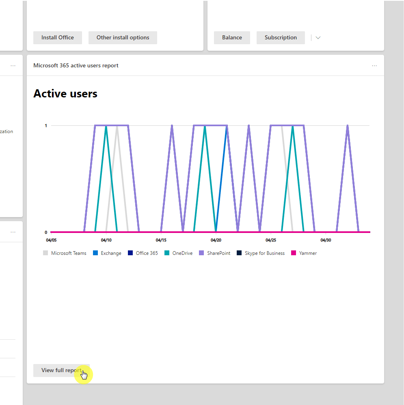Toggle OneDrive legend swatch
This screenshot has width=404, height=405.
[167, 253]
